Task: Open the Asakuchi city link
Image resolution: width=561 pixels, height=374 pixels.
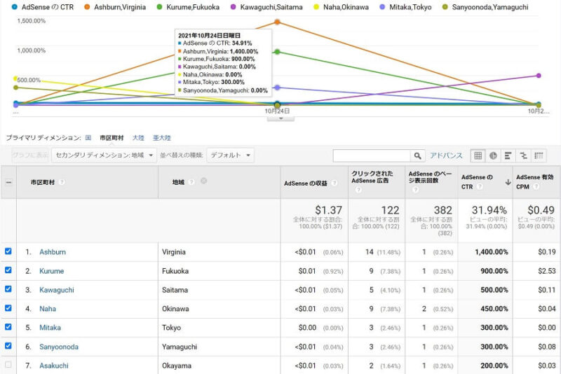Action: 54,366
